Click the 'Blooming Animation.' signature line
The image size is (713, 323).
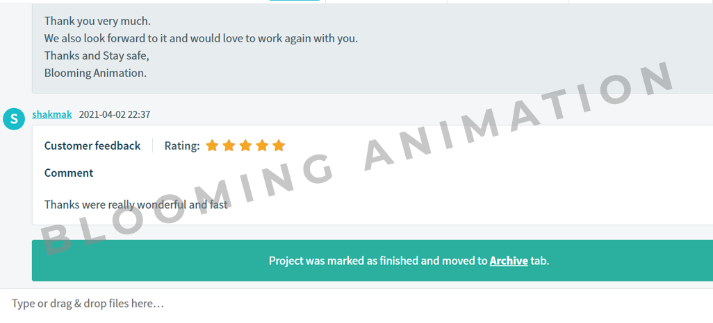click(x=95, y=73)
